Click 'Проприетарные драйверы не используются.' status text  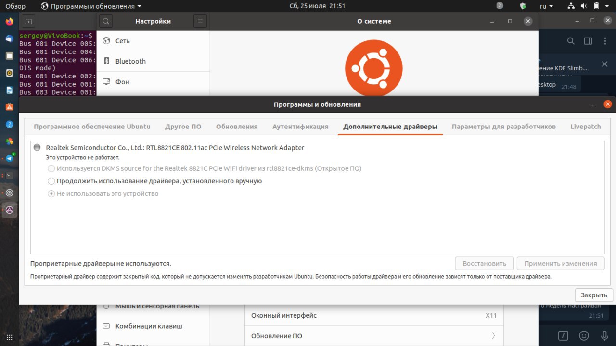point(101,264)
